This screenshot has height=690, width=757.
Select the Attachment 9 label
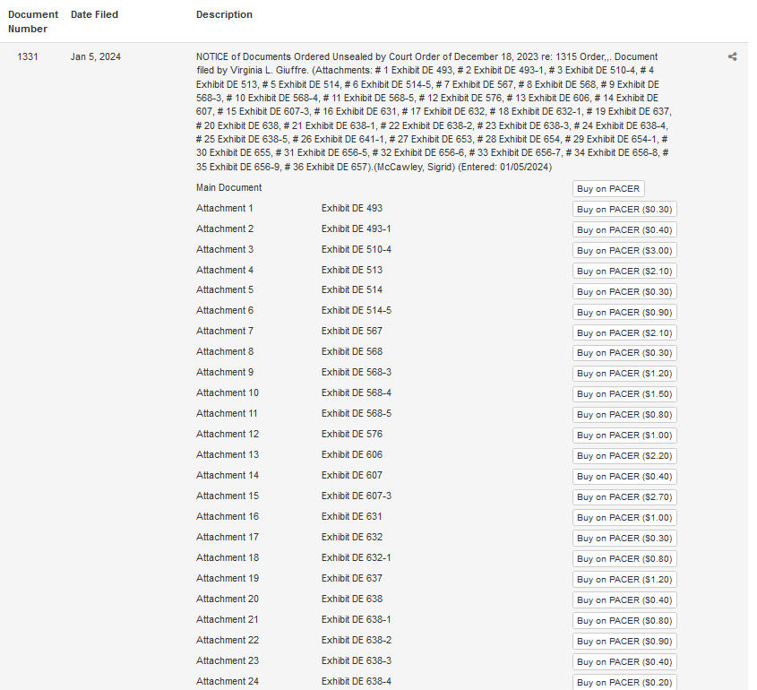tap(225, 372)
